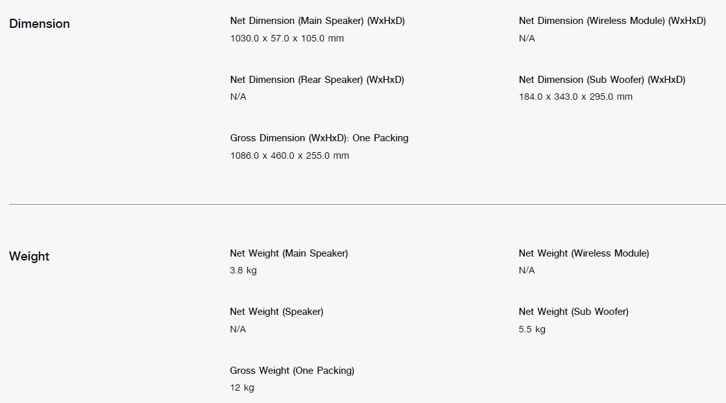Click the Gross Weight (One Packing) label
Image resolution: width=726 pixels, height=403 pixels.
click(x=292, y=370)
